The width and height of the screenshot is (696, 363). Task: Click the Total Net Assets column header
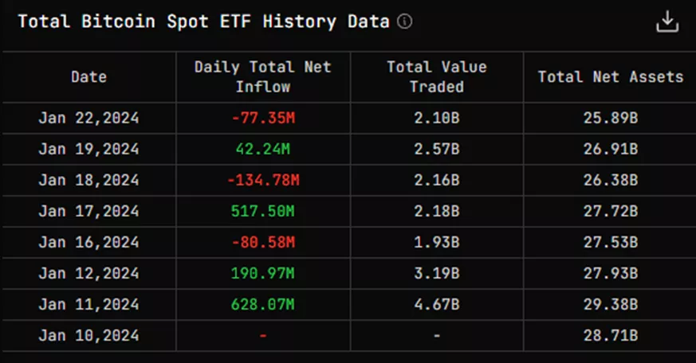(610, 77)
